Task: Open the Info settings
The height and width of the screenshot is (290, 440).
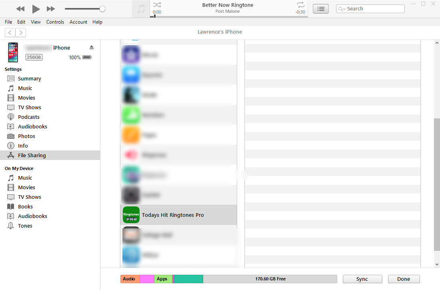Action: coord(50,146)
